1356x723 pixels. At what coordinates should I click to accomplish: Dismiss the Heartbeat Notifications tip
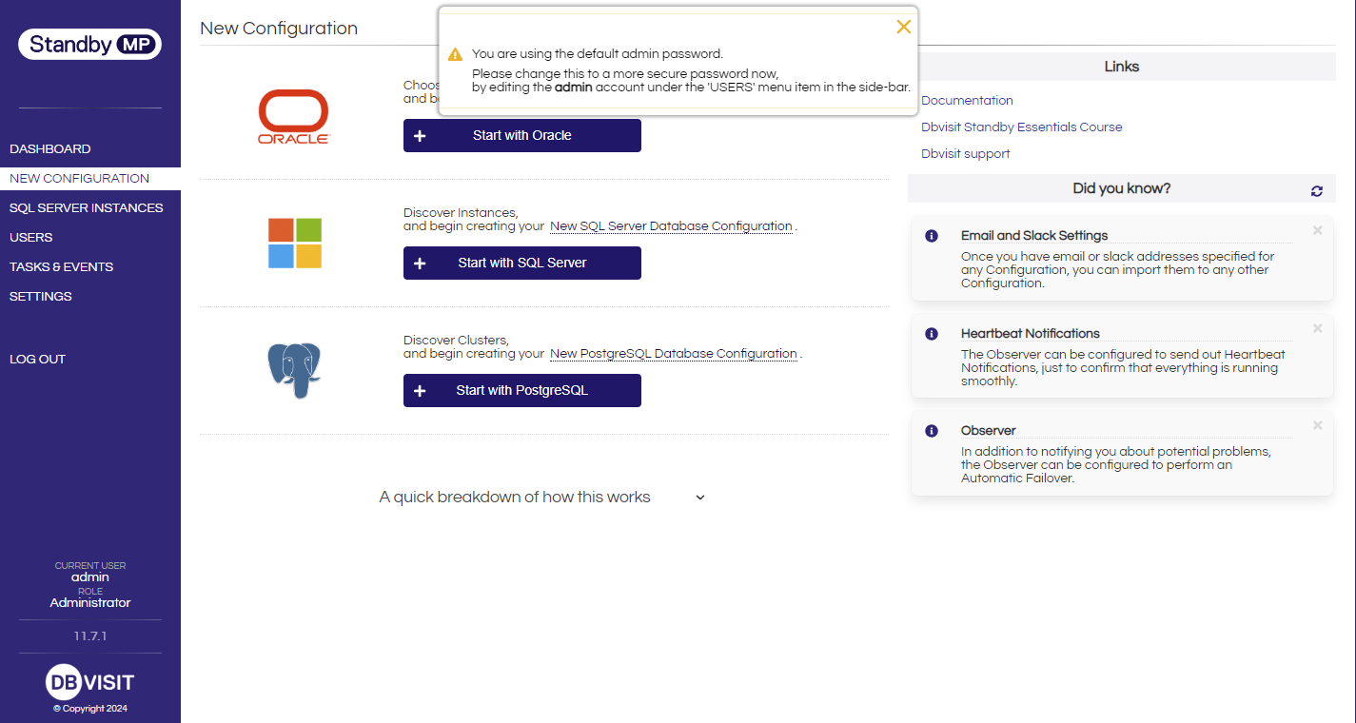click(x=1318, y=328)
